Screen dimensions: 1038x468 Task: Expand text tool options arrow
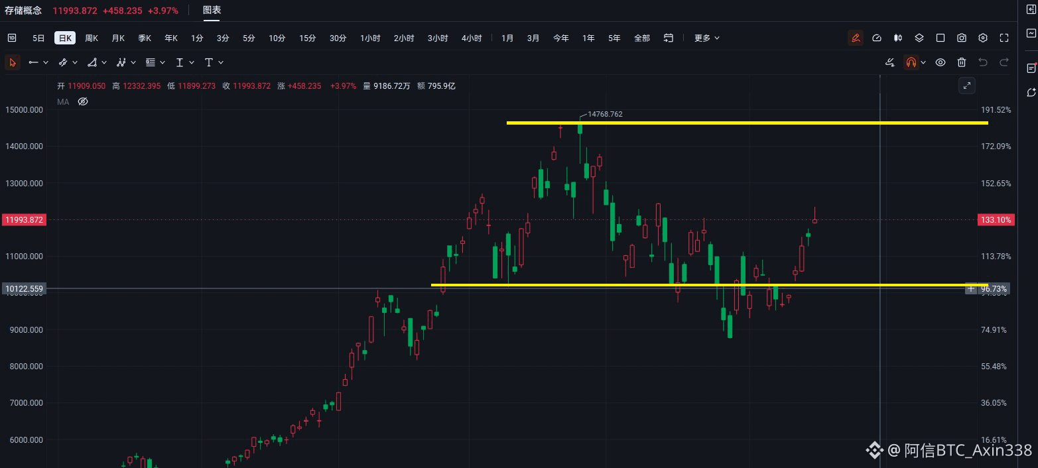221,62
